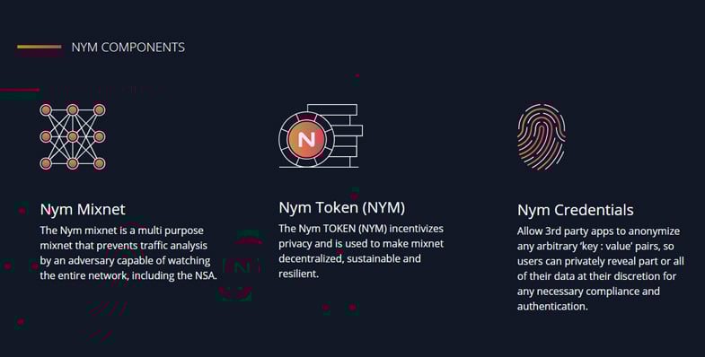This screenshot has width=705, height=357.
Task: Click the stacked coins right of the N token
Action: pyautogui.click(x=344, y=136)
